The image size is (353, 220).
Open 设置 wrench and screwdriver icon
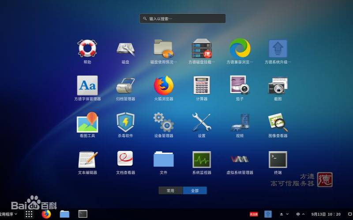202,122
